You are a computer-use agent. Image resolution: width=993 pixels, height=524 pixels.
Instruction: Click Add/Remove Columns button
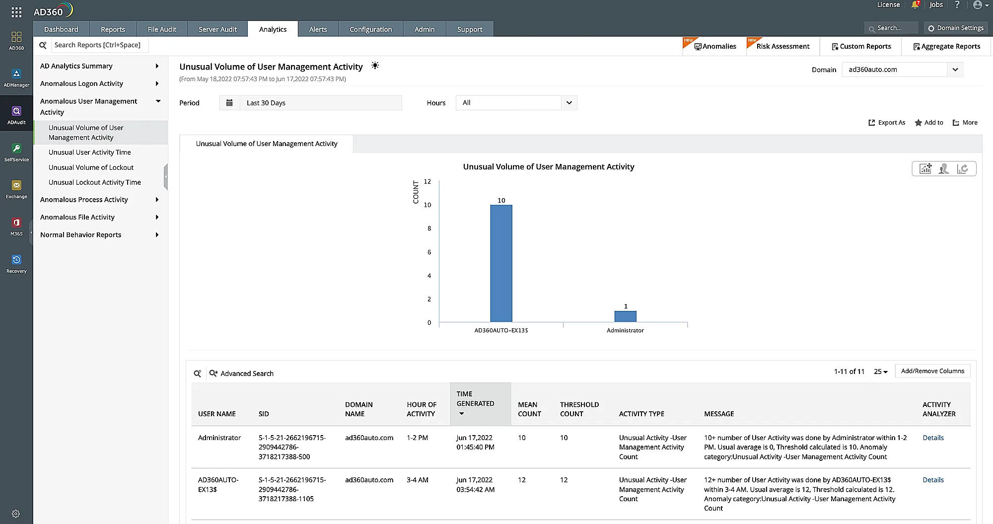[x=932, y=371]
